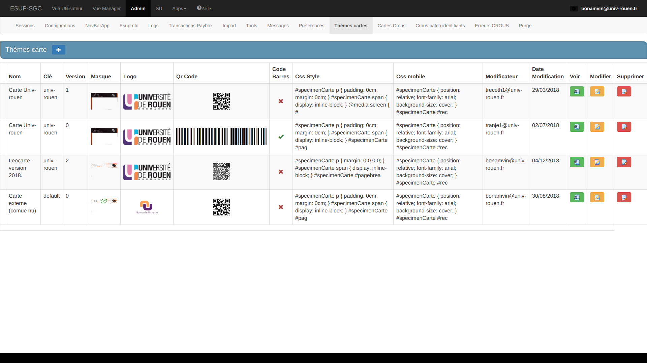Delete the barcode Carte Univ-rouen theme
The image size is (647, 363).
coord(624,127)
